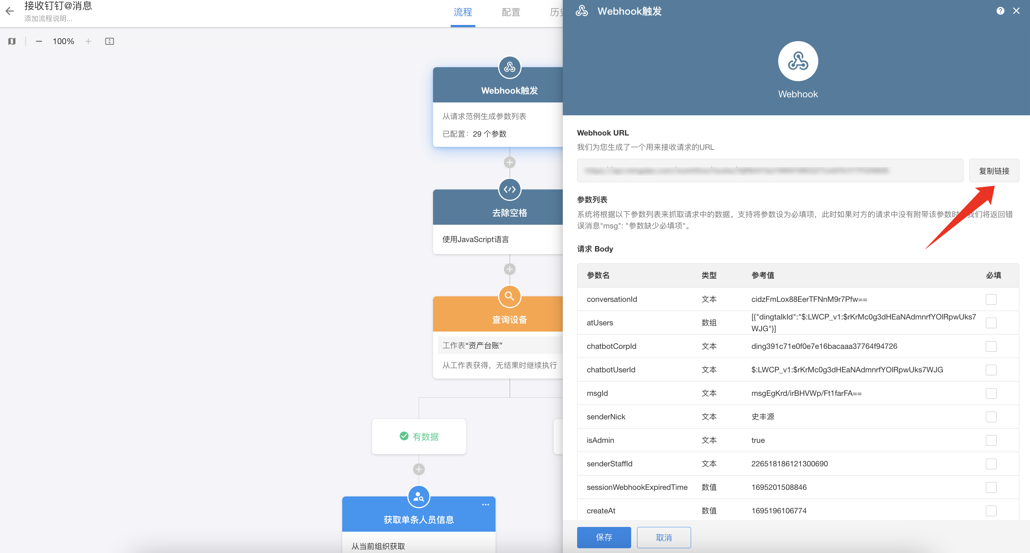Click the back arrow icon

tap(10, 11)
